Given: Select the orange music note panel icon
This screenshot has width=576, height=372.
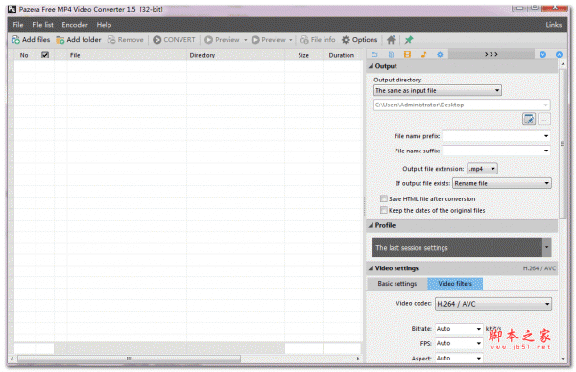Looking at the screenshot, I should pyautogui.click(x=423, y=55).
